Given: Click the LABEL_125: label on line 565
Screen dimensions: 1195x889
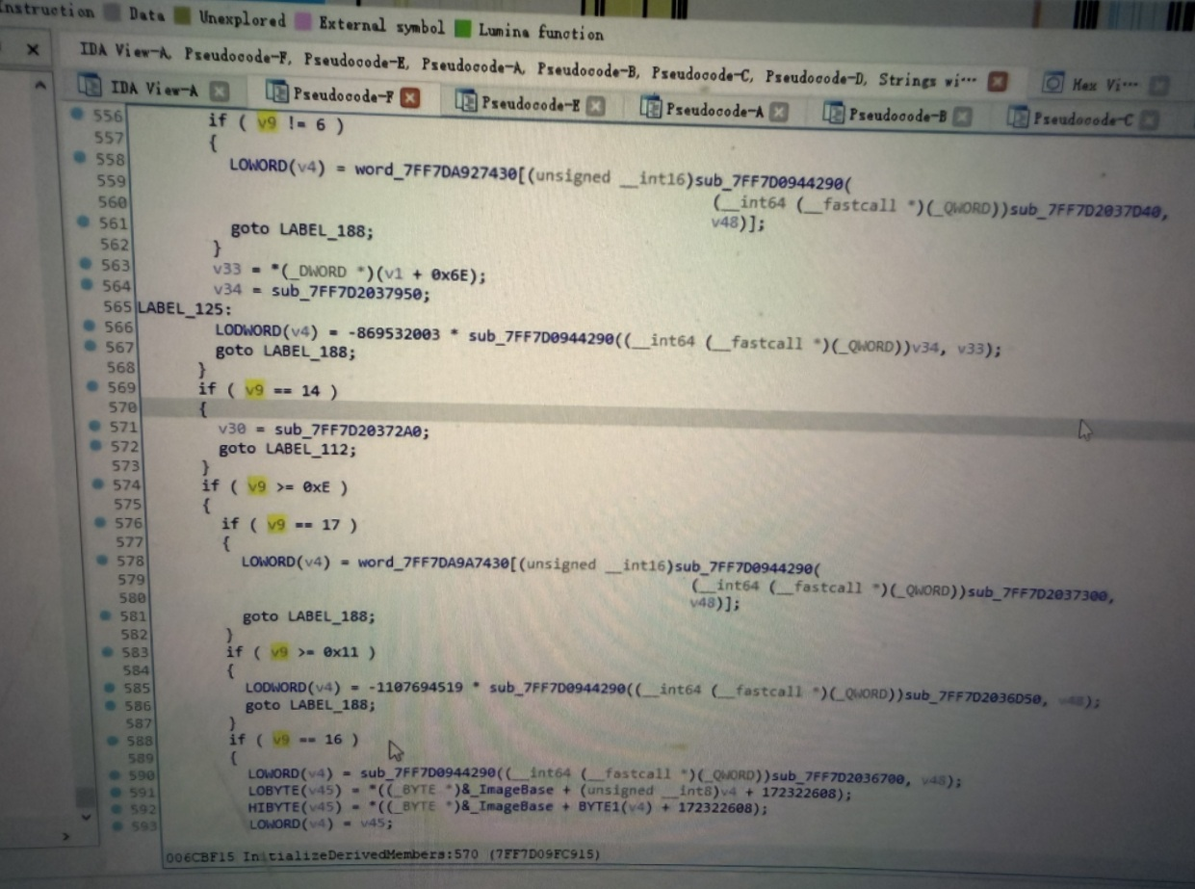Looking at the screenshot, I should (x=185, y=308).
